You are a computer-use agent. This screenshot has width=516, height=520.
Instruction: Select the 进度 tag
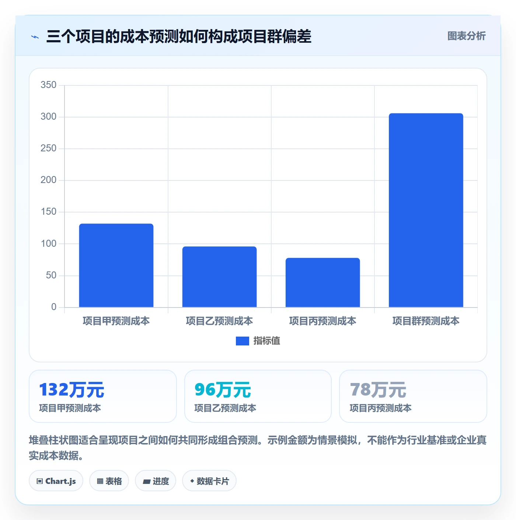[156, 481]
